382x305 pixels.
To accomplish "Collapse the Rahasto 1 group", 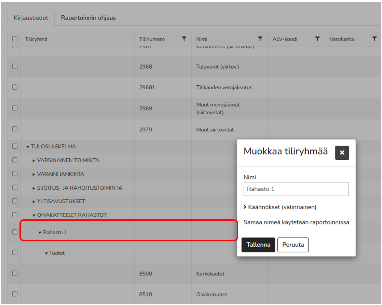I will point(40,233).
